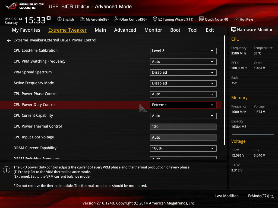Switch to the Advanced tab
Viewport: 278px width, 208px height.
pyautogui.click(x=125, y=30)
